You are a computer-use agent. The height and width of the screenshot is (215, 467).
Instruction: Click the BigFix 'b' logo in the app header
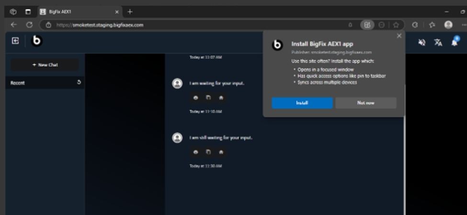point(37,41)
